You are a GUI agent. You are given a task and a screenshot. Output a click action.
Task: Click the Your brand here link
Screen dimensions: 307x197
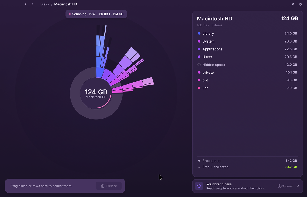219,184
